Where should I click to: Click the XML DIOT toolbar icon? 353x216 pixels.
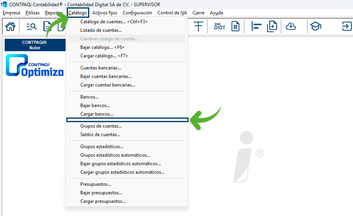point(220,26)
